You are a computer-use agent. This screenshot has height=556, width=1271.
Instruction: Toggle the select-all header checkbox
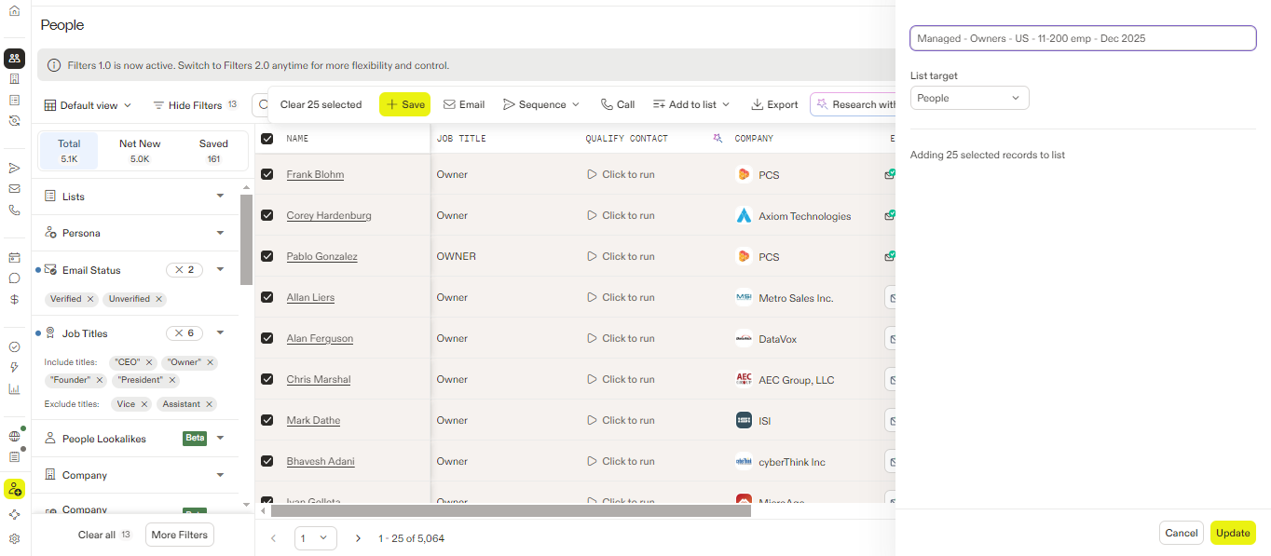pos(267,139)
